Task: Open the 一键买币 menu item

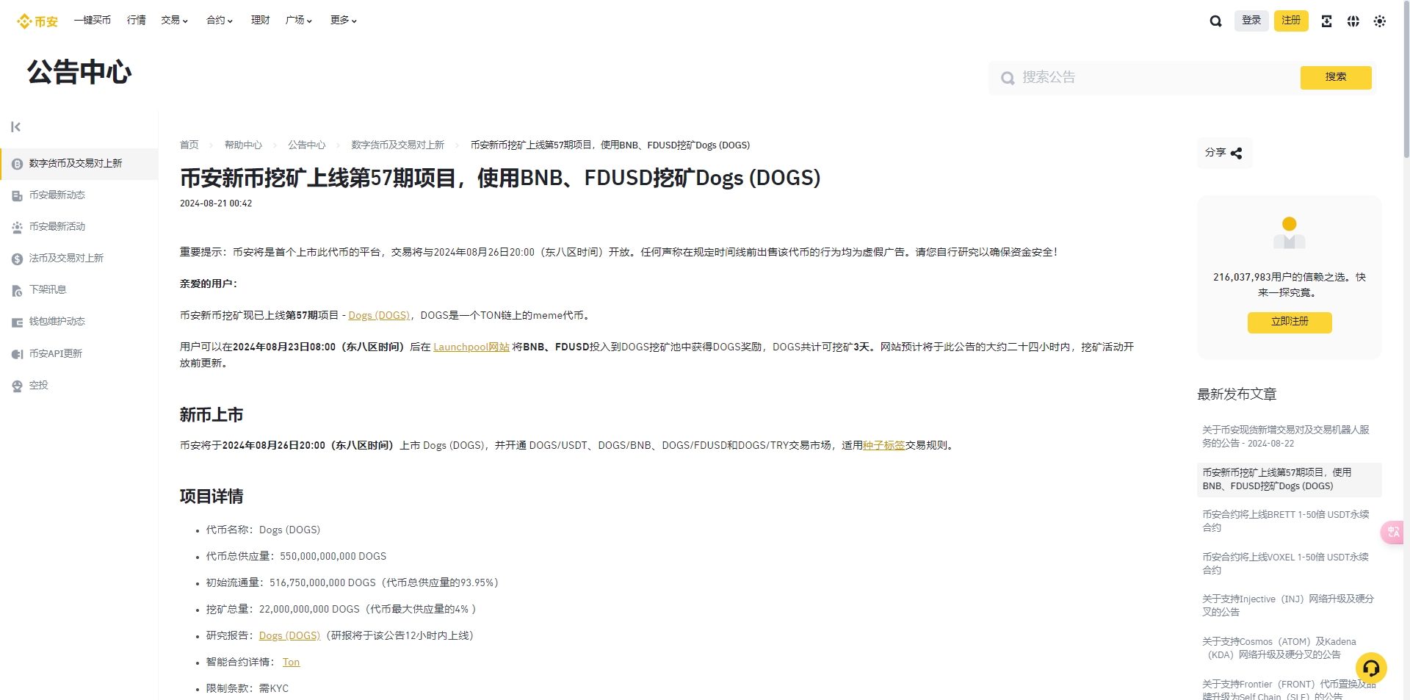Action: 93,21
